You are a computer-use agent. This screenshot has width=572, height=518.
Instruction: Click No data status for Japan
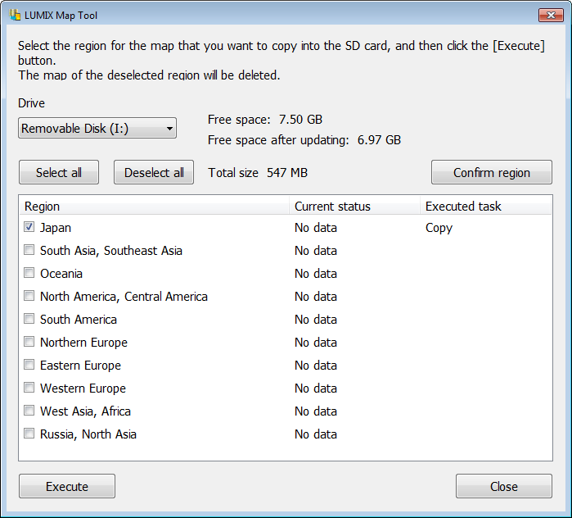click(316, 228)
